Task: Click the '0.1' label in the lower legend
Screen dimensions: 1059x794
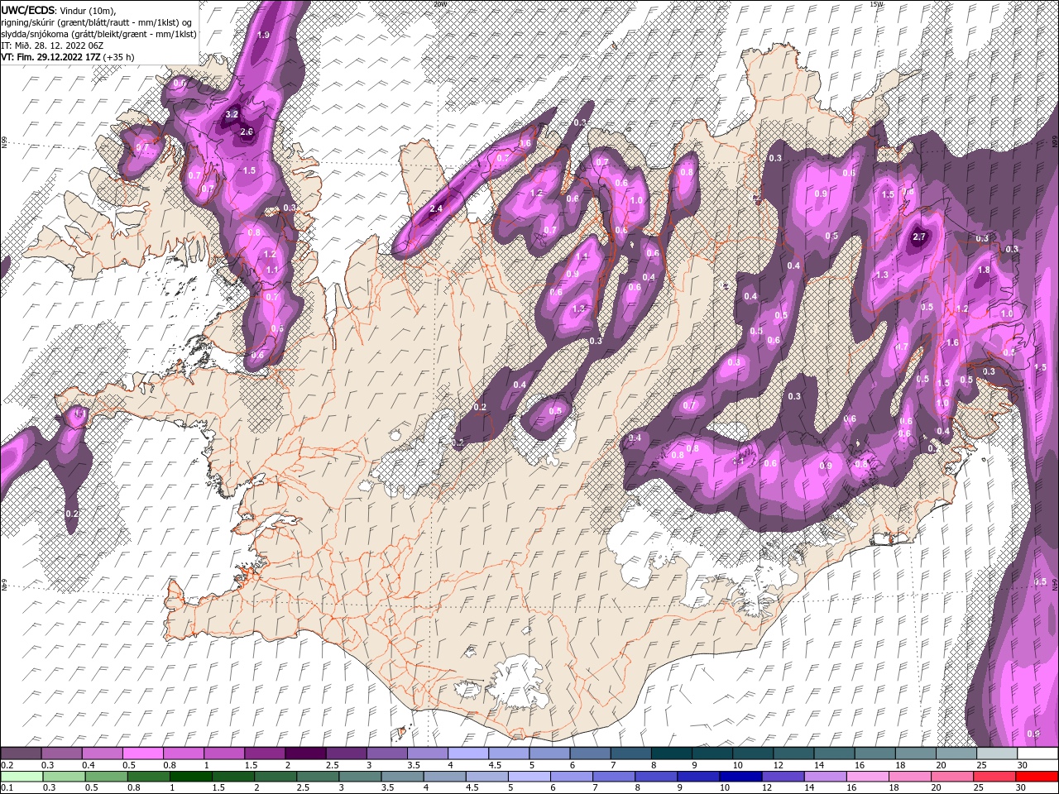Action: tap(6, 788)
